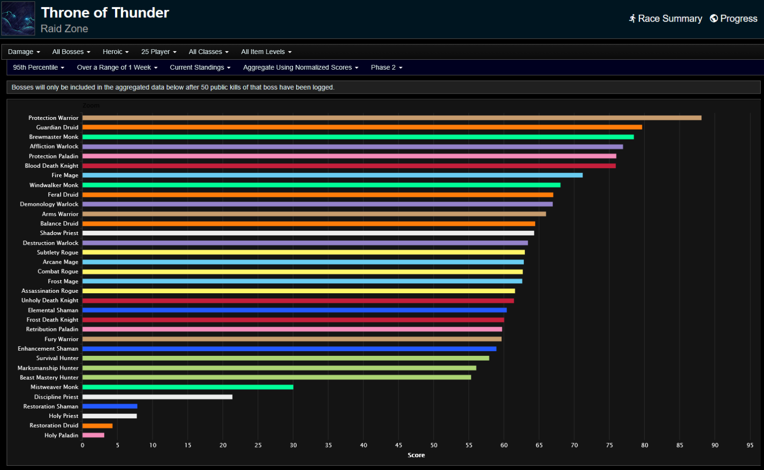The image size is (764, 470).
Task: Expand the Phase 2 dropdown
Action: (x=386, y=67)
